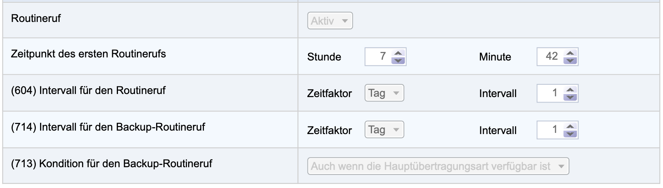Open Zeitfaktor dropdown for Backup-Routineruf interval (714)

point(384,130)
